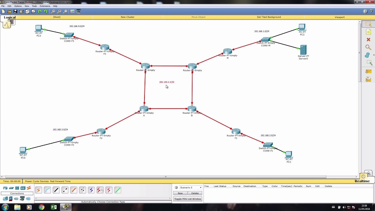Viewport: 375px width, 211px height.
Task: Click the Windows Start button
Action: (x=5, y=207)
